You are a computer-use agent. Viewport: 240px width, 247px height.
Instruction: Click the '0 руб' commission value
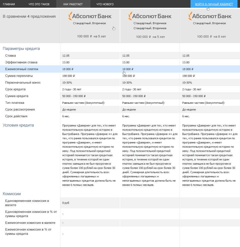[x=66, y=203]
